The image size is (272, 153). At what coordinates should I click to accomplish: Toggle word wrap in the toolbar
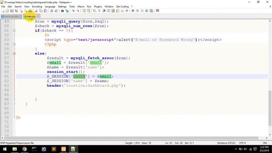(x=94, y=11)
